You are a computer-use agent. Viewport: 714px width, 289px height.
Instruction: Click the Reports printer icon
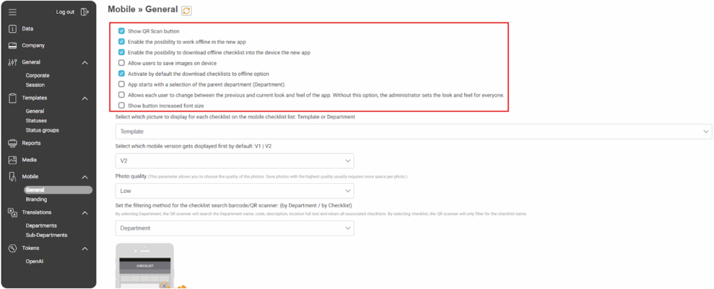pos(13,143)
